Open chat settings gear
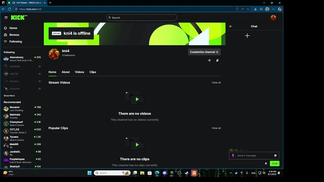This screenshot has height=182, width=324. [266, 164]
